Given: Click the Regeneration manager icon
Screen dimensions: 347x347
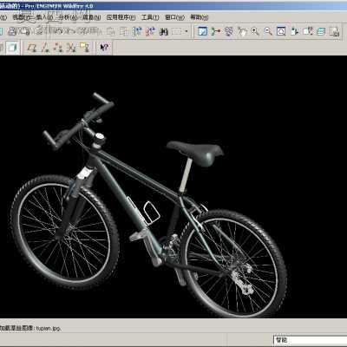Looking at the screenshot, I should pyautogui.click(x=150, y=31).
